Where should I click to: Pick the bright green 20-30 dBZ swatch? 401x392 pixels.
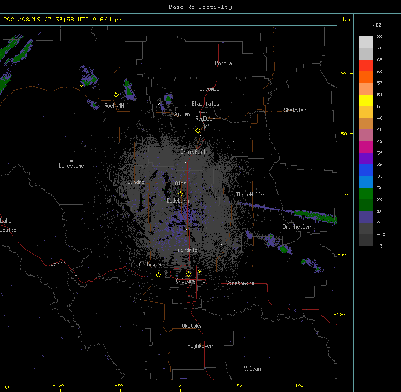(x=366, y=194)
